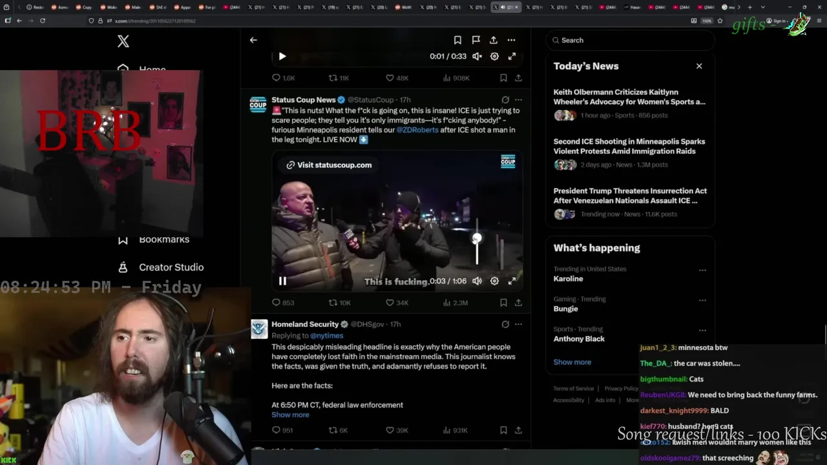
Task: Open @ZDRoberts mention link
Action: 417,130
